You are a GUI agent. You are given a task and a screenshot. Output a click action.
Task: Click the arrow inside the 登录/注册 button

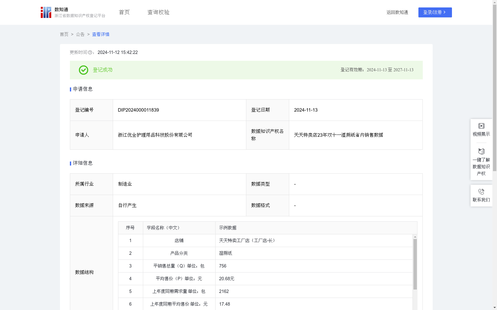(445, 12)
